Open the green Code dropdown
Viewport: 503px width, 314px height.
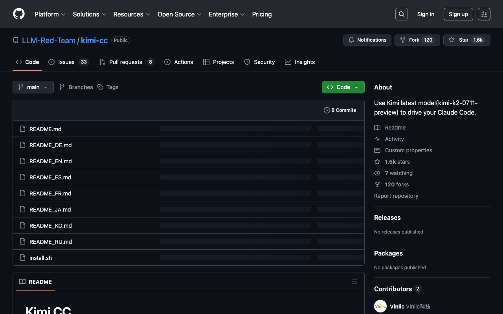pyautogui.click(x=343, y=87)
